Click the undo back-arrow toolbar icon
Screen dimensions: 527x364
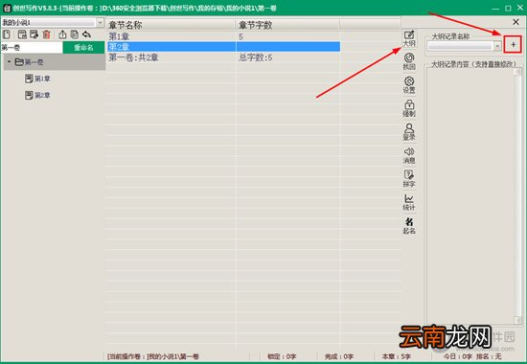point(86,34)
